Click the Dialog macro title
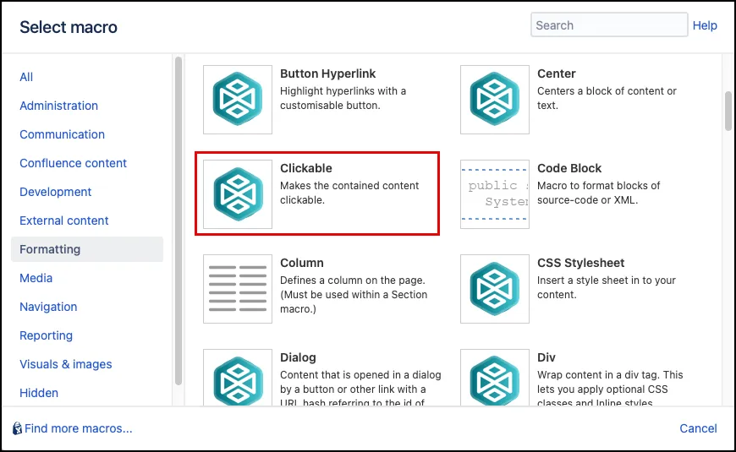This screenshot has width=736, height=452. point(298,357)
